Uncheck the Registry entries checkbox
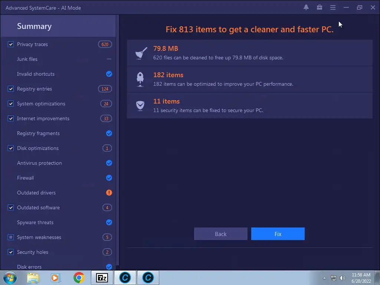 (11, 89)
